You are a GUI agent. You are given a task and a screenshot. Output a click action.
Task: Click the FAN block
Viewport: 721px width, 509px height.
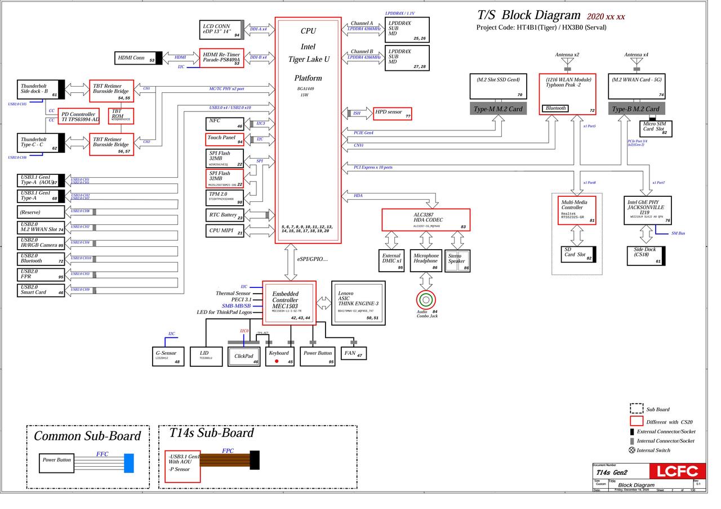click(354, 353)
